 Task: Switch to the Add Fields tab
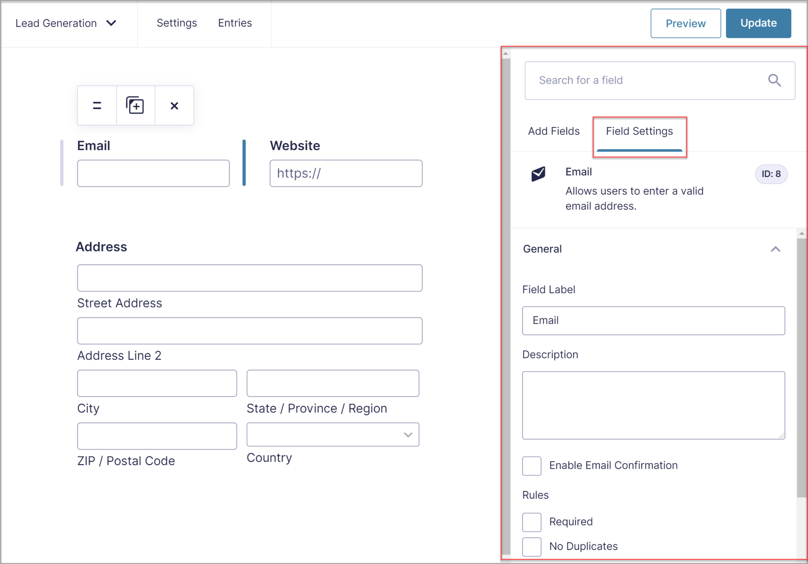(554, 131)
